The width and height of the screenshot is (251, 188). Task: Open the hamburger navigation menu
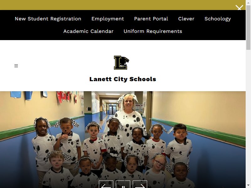pyautogui.click(x=16, y=66)
